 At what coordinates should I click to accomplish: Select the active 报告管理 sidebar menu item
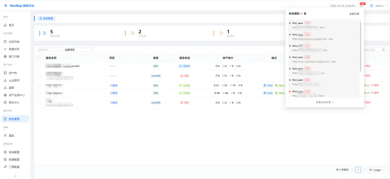tap(15, 119)
